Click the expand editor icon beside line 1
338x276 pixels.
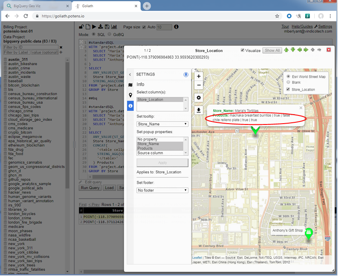(81, 42)
